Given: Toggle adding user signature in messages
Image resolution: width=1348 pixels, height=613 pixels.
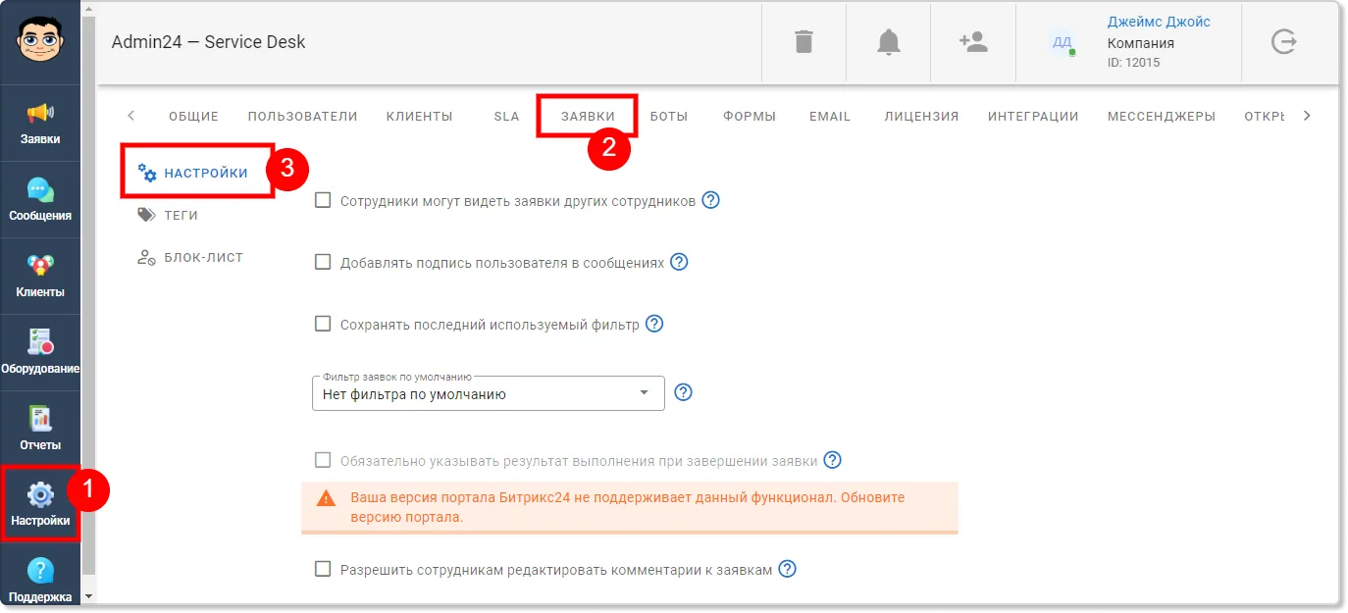Looking at the screenshot, I should pyautogui.click(x=323, y=262).
